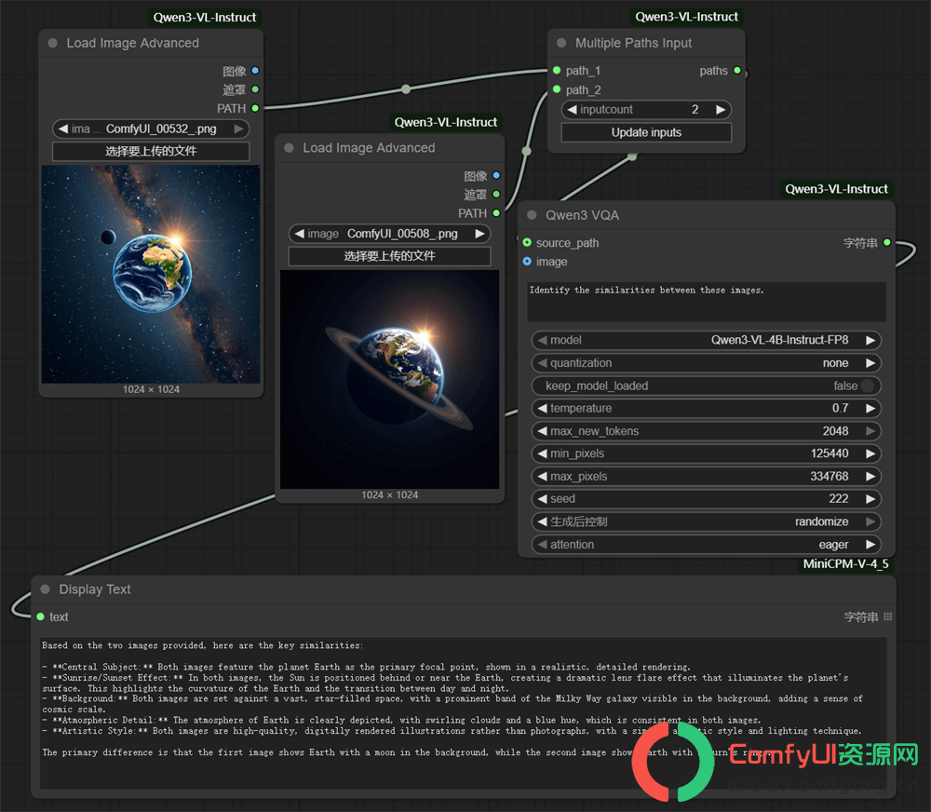Image resolution: width=931 pixels, height=812 pixels.
Task: Select the paths output connector
Action: click(x=736, y=70)
